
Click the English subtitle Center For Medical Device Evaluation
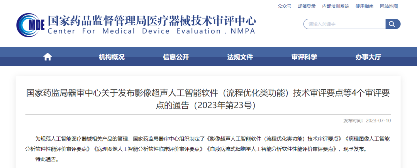[x=151, y=31]
